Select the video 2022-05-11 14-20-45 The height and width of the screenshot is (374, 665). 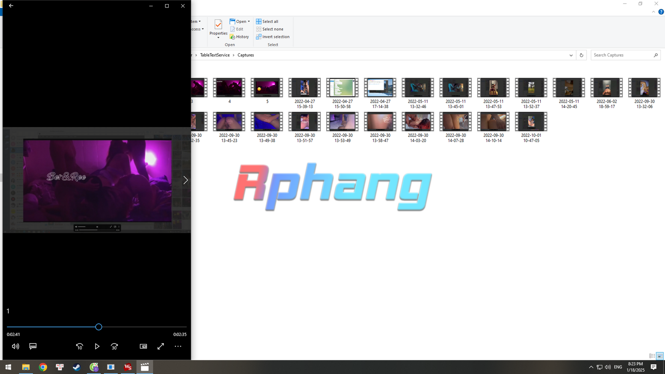(x=569, y=93)
